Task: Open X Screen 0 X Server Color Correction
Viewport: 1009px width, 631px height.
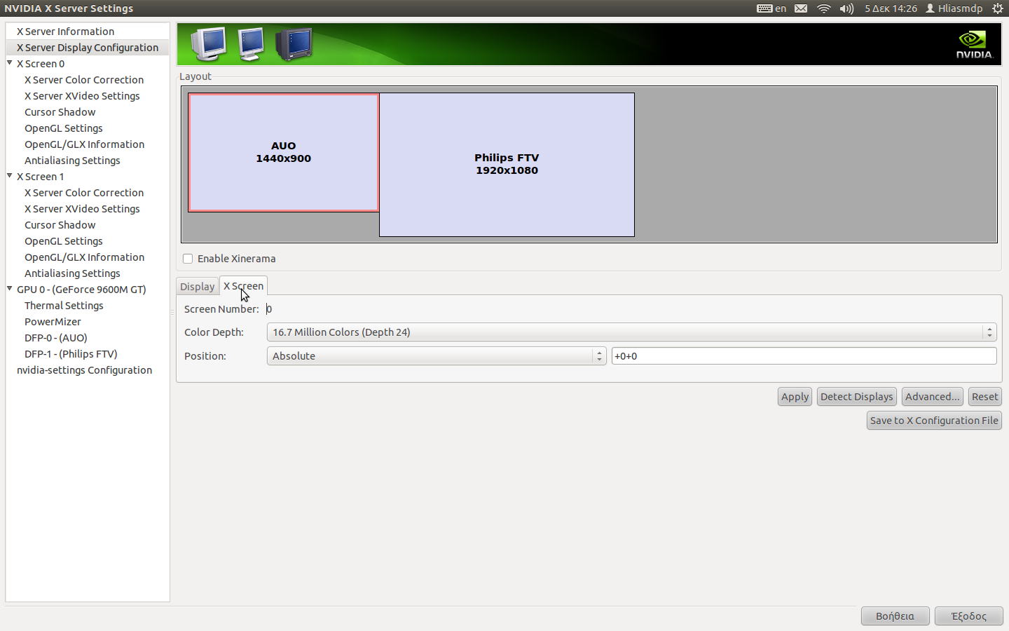Action: [84, 80]
